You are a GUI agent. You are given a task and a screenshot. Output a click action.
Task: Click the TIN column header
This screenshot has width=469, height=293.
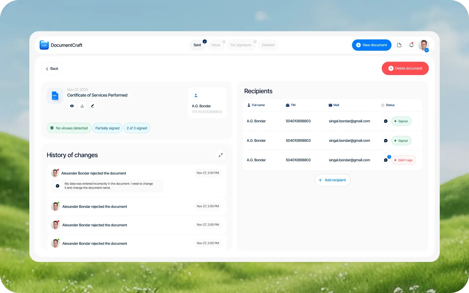(291, 105)
